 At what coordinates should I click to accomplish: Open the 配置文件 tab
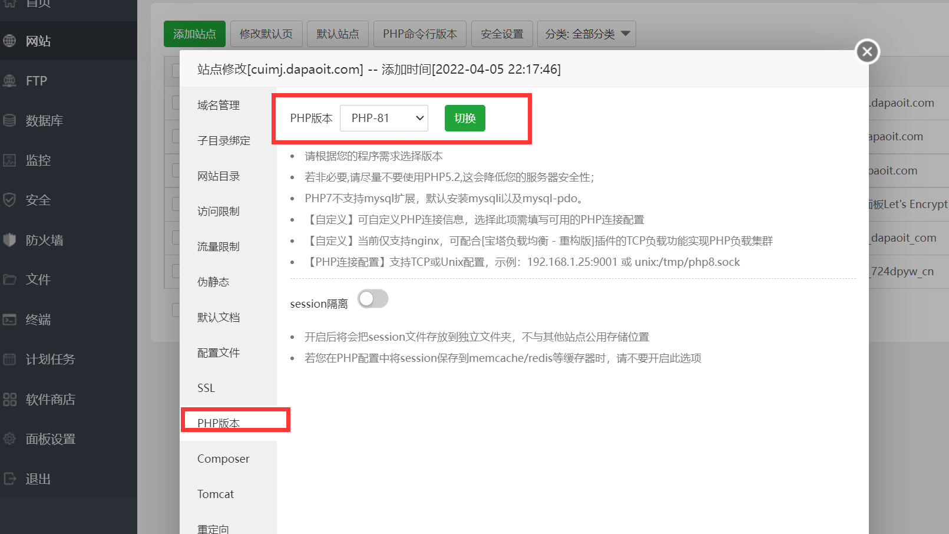click(228, 352)
